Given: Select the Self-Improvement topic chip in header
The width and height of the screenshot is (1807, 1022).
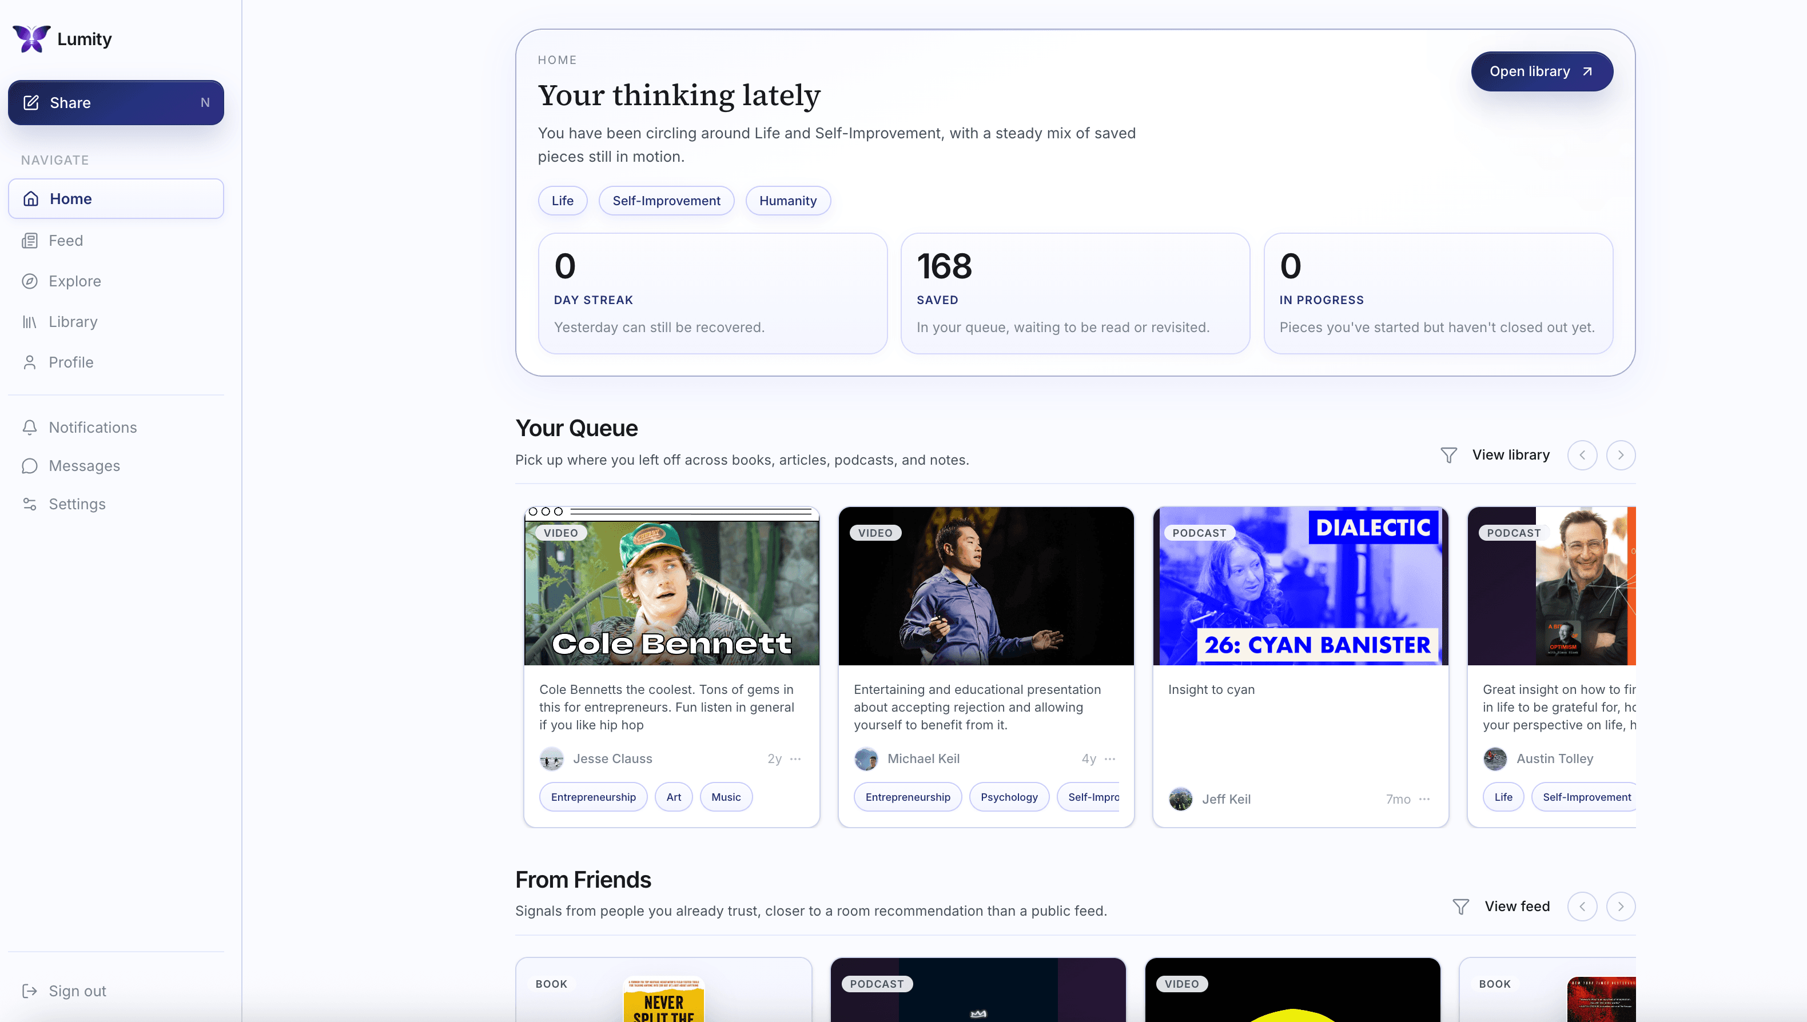Looking at the screenshot, I should pyautogui.click(x=666, y=201).
